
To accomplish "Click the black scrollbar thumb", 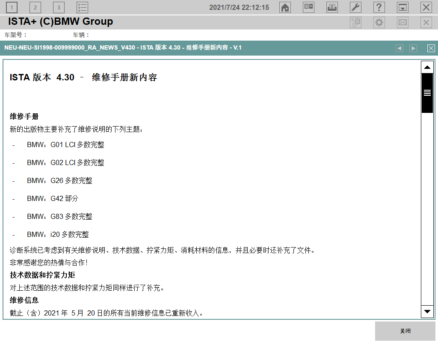I will 427,93.
